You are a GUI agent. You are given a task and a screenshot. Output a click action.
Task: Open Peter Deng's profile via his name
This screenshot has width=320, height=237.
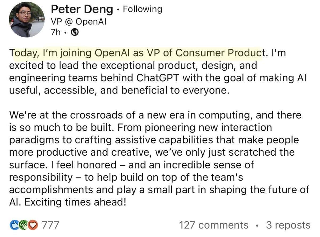[x=81, y=9]
